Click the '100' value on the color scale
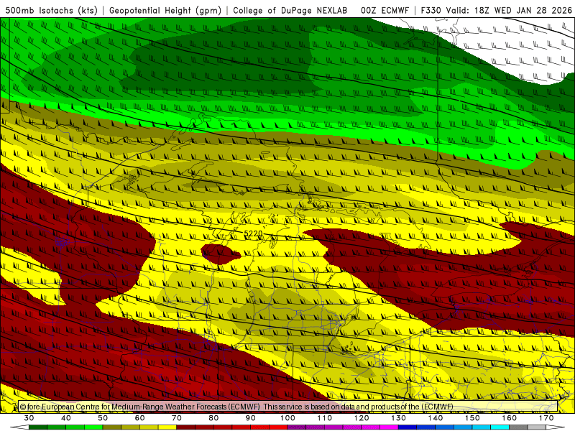 click(x=287, y=418)
